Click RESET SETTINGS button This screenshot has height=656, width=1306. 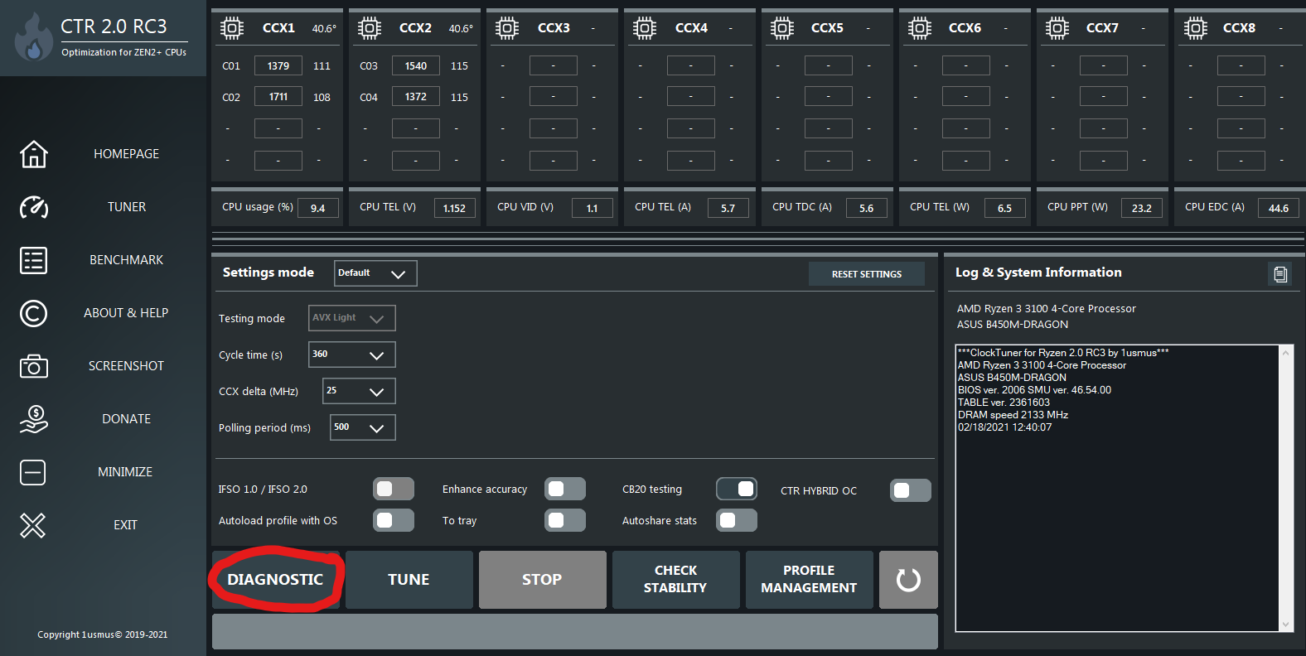(x=867, y=274)
